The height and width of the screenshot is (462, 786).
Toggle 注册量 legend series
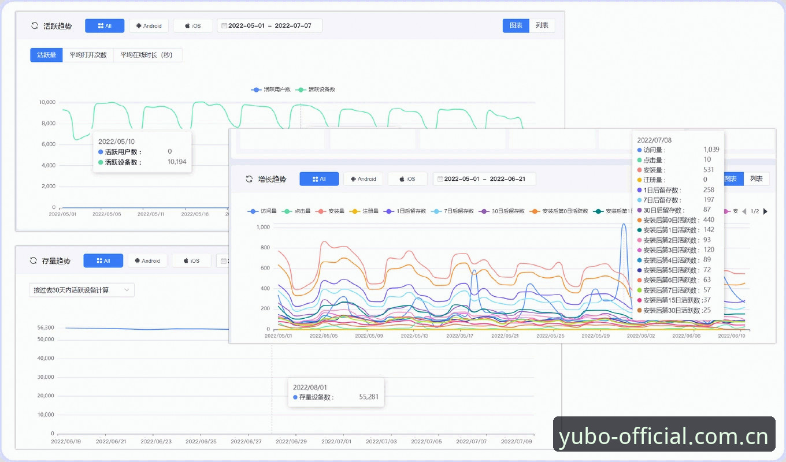tap(365, 211)
